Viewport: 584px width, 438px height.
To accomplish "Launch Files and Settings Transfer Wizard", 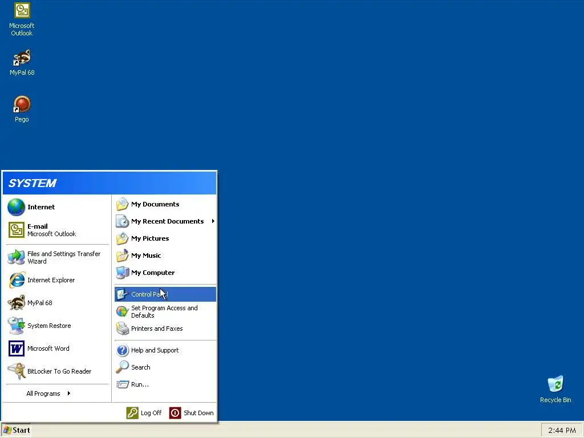I will tap(58, 257).
